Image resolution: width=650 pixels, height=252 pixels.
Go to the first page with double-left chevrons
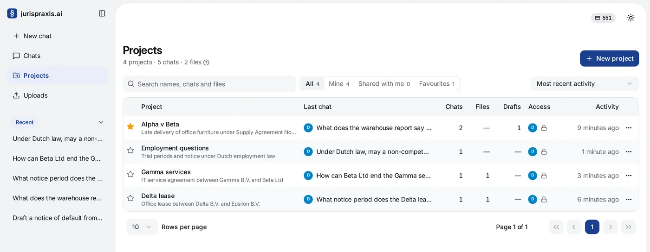click(556, 227)
